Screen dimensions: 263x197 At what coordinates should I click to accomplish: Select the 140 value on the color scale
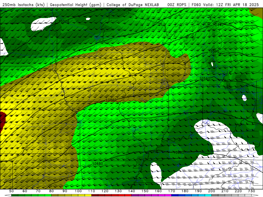tap(131, 191)
